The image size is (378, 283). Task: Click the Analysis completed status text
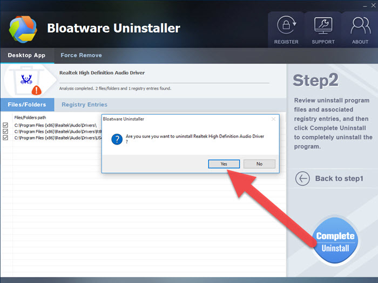(115, 88)
